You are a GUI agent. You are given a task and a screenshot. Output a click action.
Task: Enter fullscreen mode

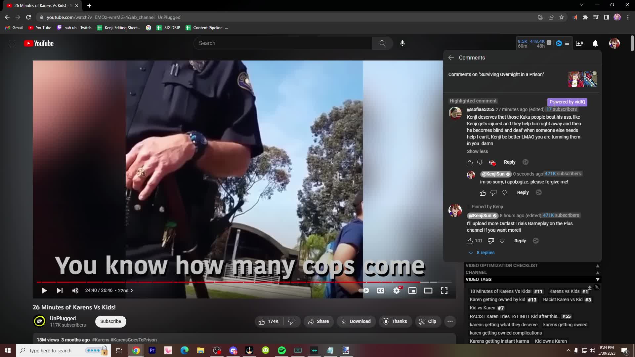pyautogui.click(x=444, y=291)
